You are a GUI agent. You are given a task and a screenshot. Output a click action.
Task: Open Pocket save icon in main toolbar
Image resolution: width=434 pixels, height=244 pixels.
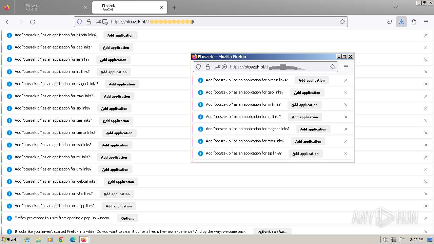click(389, 22)
